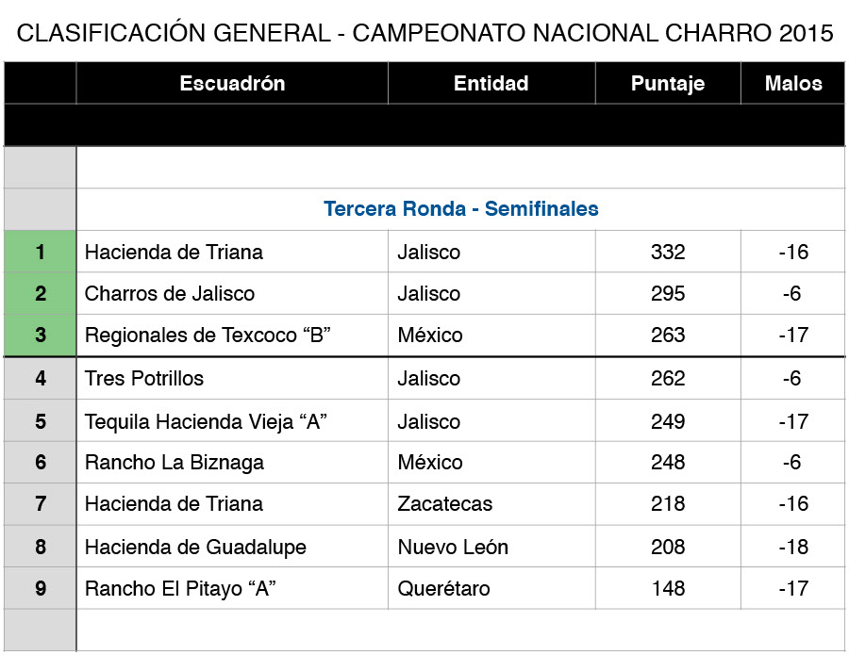Image resolution: width=849 pixels, height=655 pixels.
Task: Click the Rancho El Pitayo "A" cell
Action: tap(180, 588)
